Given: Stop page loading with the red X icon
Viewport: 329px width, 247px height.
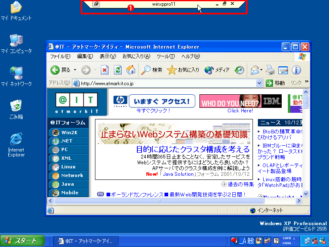Looking at the screenshot, I should pos(104,70).
